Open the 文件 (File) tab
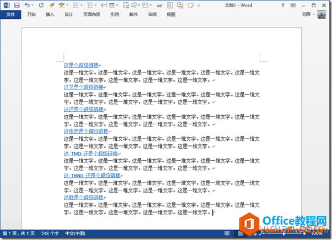 tap(11, 14)
